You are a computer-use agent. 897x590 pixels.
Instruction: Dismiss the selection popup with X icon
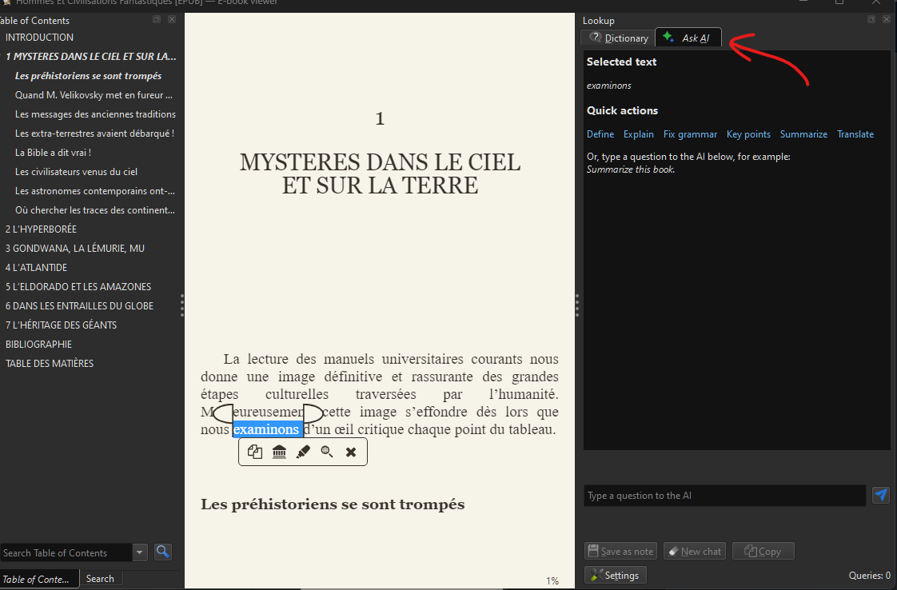pos(350,452)
